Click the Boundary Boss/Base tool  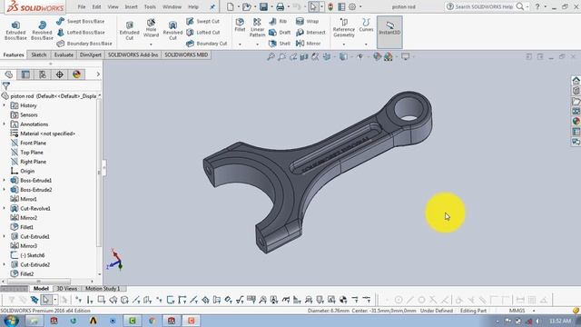[84, 44]
